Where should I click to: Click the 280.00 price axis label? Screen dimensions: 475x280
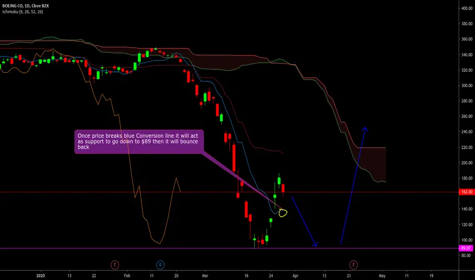[x=467, y=101]
